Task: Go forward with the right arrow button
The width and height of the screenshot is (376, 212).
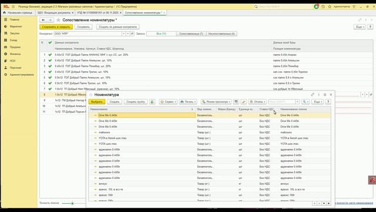Action: (x=50, y=20)
